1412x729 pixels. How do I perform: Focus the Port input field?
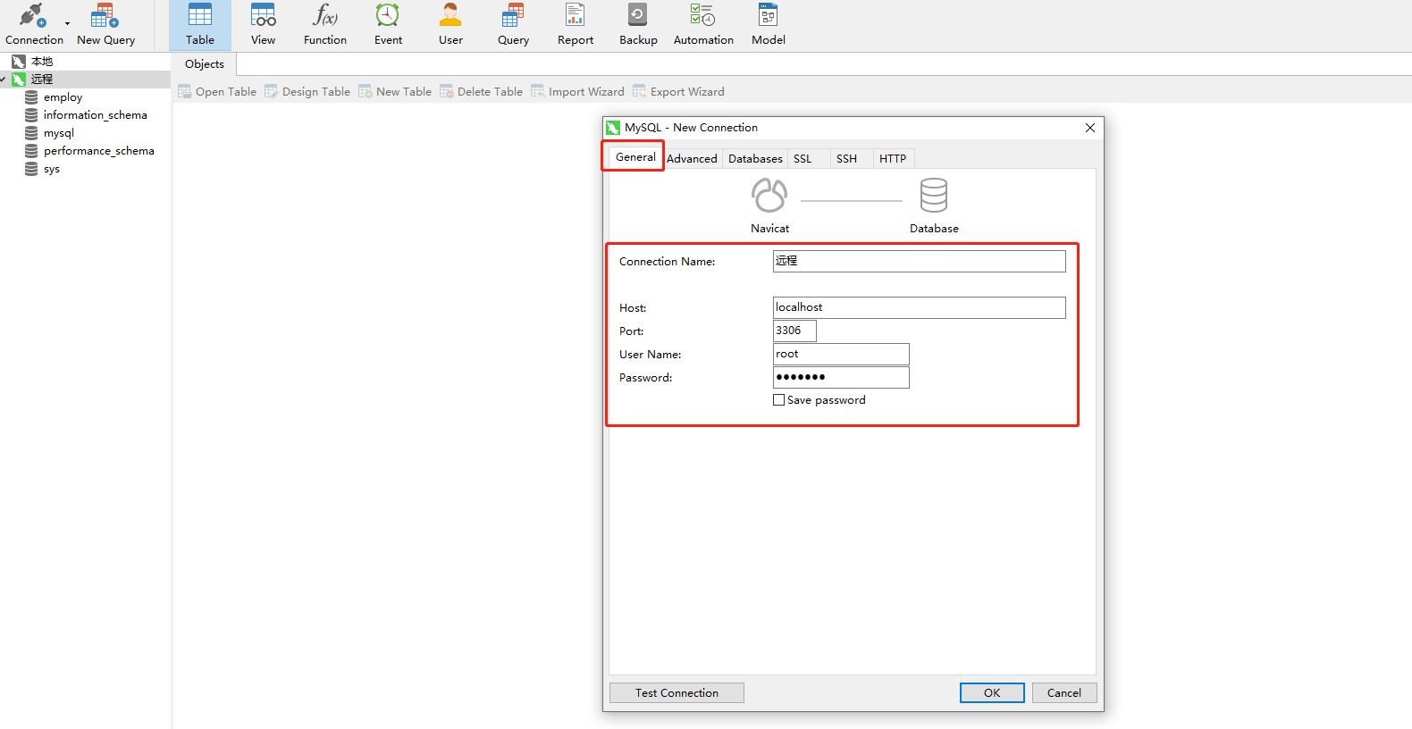(x=794, y=331)
